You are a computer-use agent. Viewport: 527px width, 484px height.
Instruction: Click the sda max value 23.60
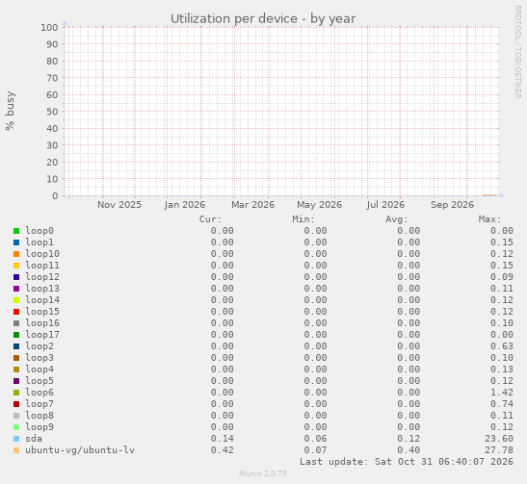pyautogui.click(x=499, y=439)
